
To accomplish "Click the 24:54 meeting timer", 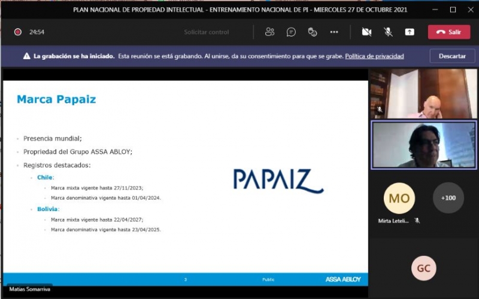I will click(37, 32).
